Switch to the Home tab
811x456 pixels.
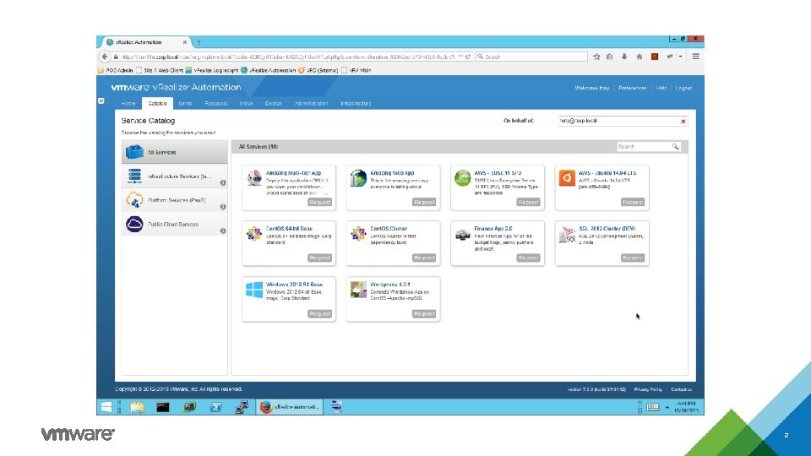pyautogui.click(x=128, y=103)
